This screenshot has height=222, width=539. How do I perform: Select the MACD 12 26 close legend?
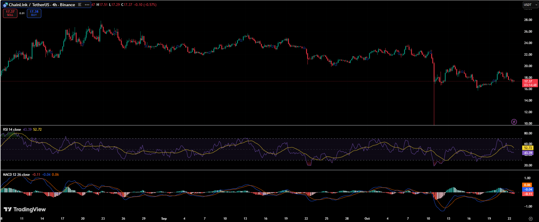(17, 175)
